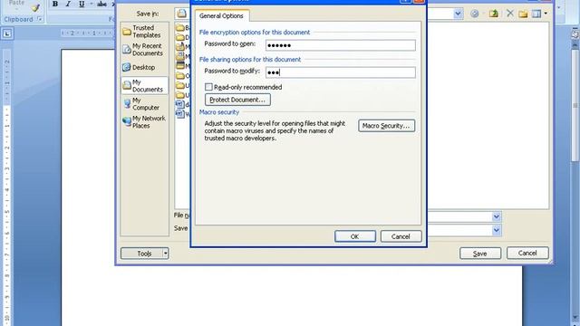Screen dimensions: 580x326
Task: Click the Italic icon in Word ribbon
Action: tap(68, 4)
